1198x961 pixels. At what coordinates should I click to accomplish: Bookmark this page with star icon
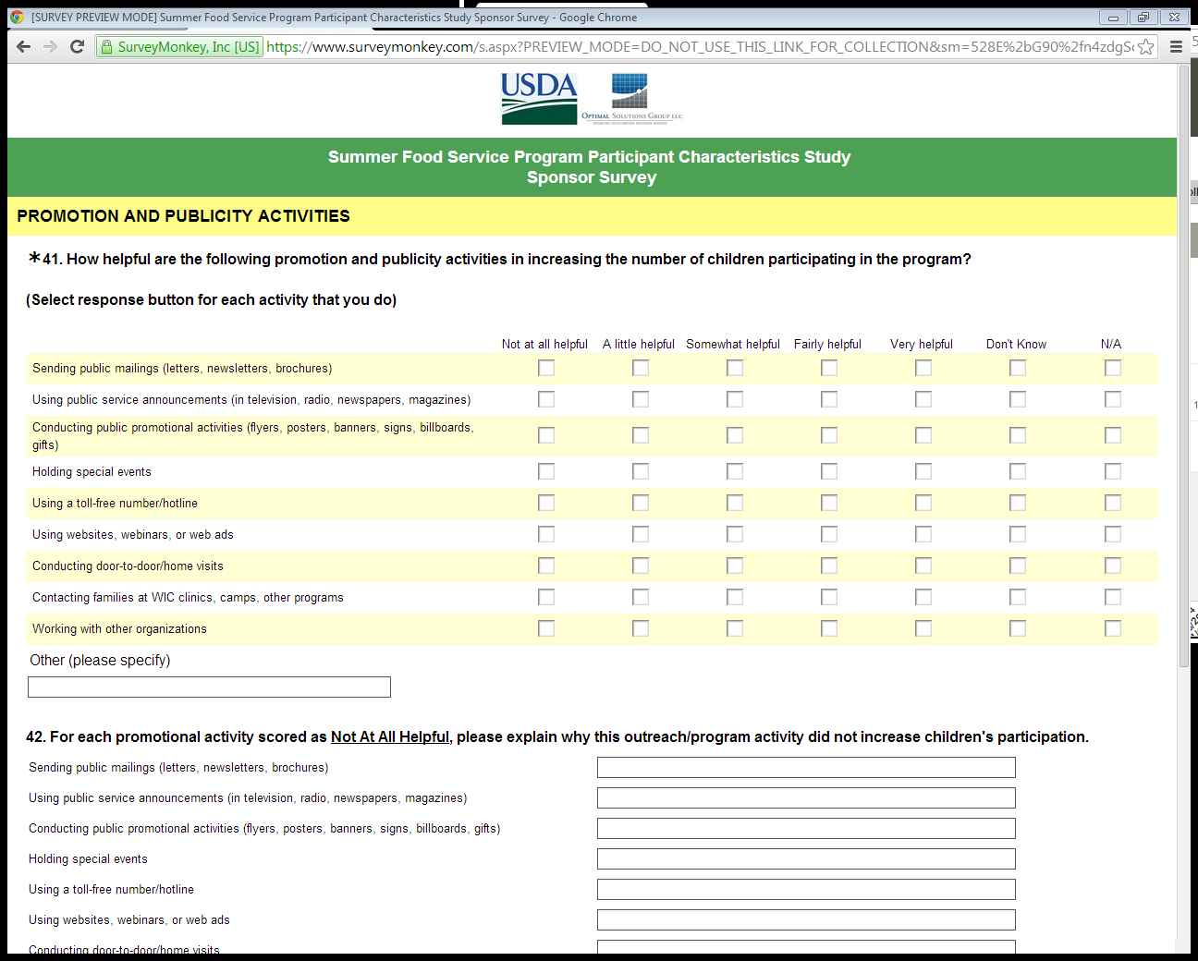click(1145, 47)
